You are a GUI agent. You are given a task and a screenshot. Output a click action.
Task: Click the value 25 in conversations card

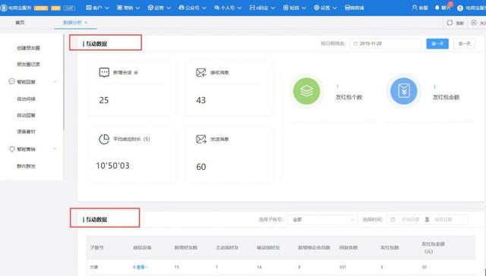(104, 100)
